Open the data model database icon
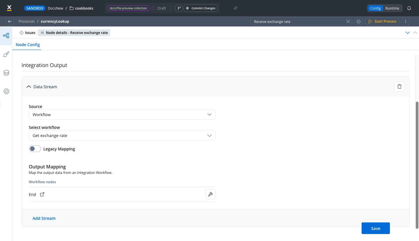The width and height of the screenshot is (419, 241). tap(6, 73)
